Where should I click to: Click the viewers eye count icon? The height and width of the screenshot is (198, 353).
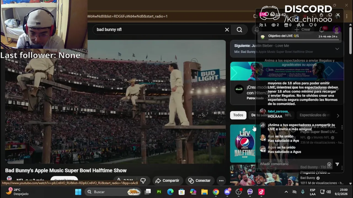pyautogui.click(x=274, y=25)
